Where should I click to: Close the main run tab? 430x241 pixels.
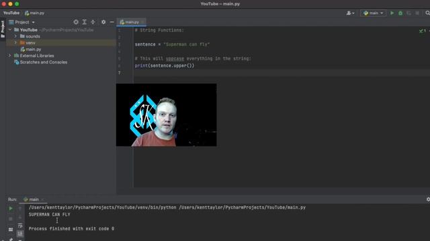[x=42, y=199]
